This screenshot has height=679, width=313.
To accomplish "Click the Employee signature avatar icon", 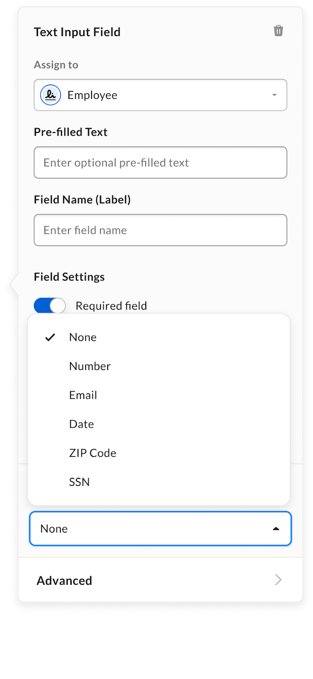I will (50, 95).
